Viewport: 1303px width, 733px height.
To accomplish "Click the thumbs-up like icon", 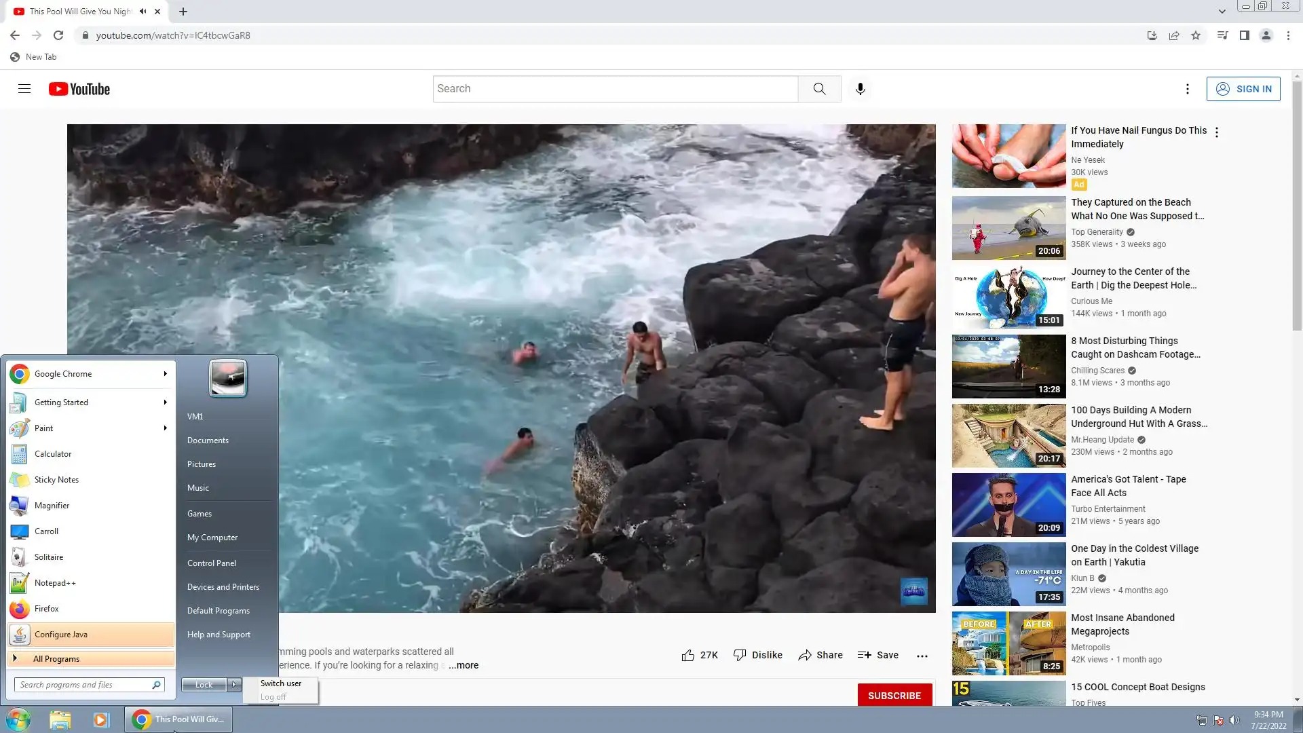I will (688, 655).
